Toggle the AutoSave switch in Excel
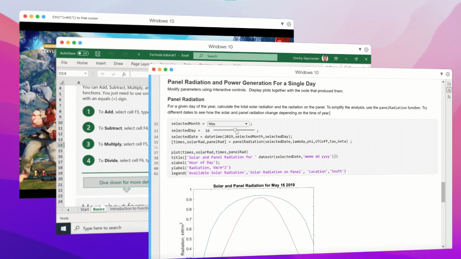The width and height of the screenshot is (461, 259). pyautogui.click(x=83, y=54)
